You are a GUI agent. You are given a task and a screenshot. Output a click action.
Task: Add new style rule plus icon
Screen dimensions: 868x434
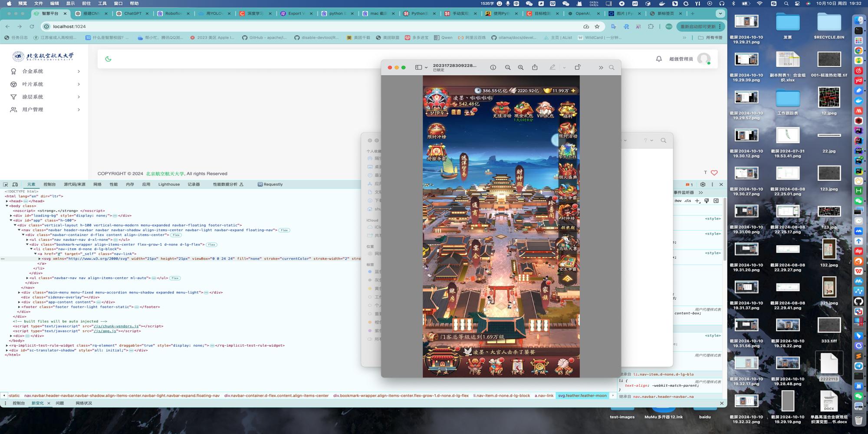697,201
